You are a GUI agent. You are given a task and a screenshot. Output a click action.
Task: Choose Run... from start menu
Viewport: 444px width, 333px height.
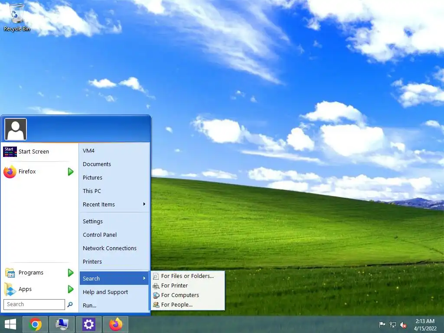(114, 306)
